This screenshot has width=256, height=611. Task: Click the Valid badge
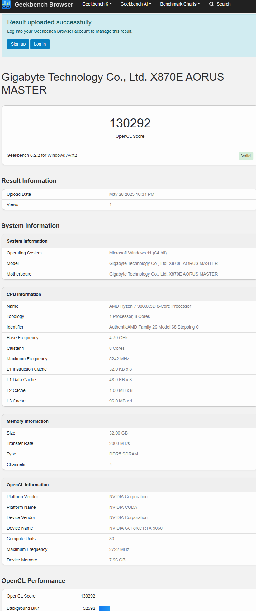[246, 156]
